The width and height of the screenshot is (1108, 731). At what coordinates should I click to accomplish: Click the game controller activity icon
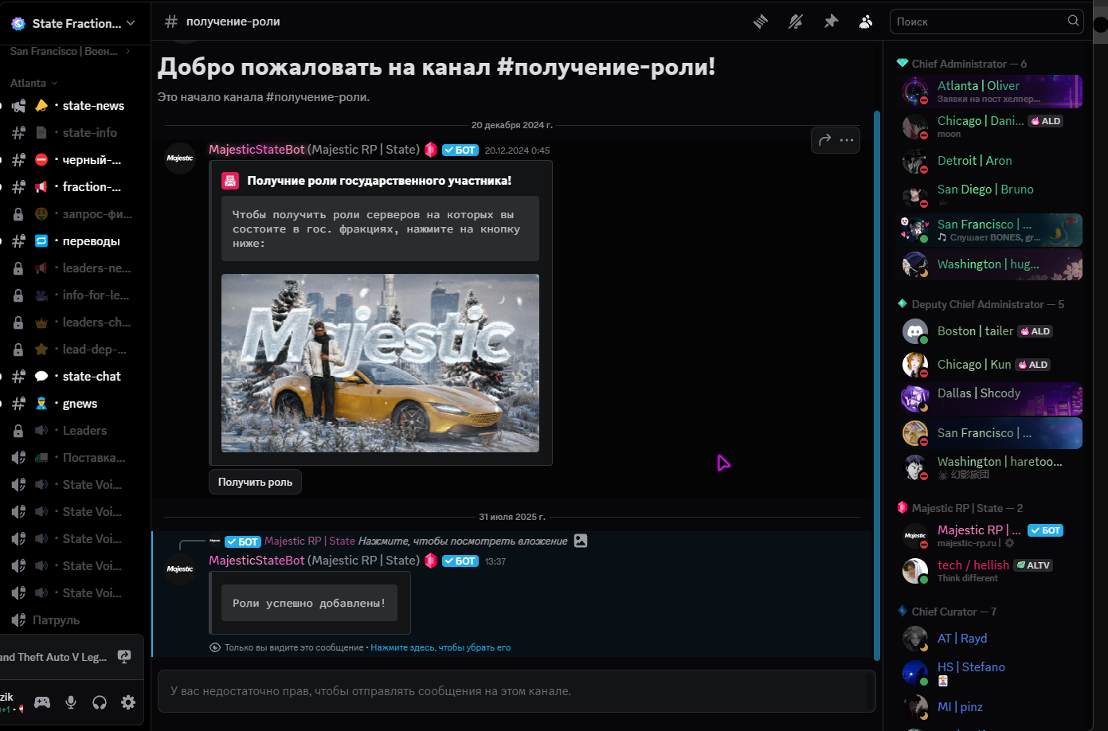coord(42,702)
